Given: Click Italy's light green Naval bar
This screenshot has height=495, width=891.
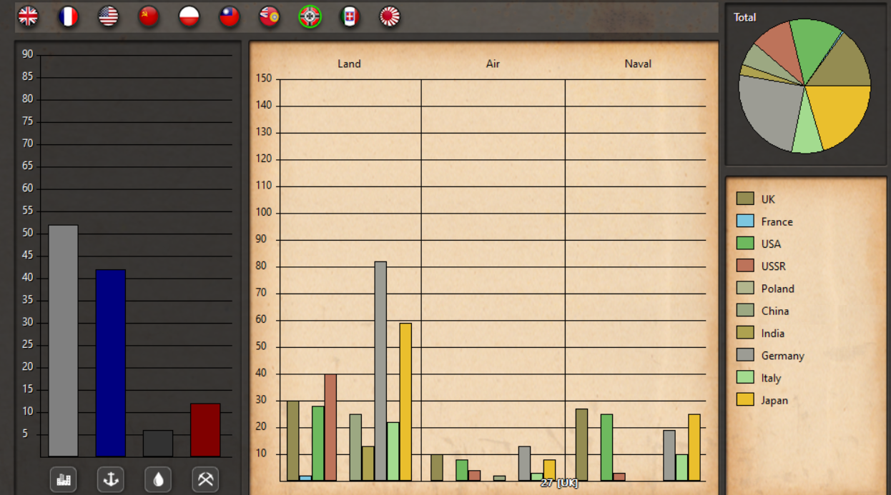Looking at the screenshot, I should tap(681, 467).
